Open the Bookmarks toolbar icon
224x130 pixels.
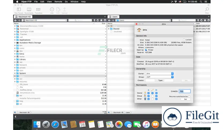[29, 10]
